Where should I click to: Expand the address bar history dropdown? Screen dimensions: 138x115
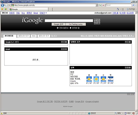point(97,5)
